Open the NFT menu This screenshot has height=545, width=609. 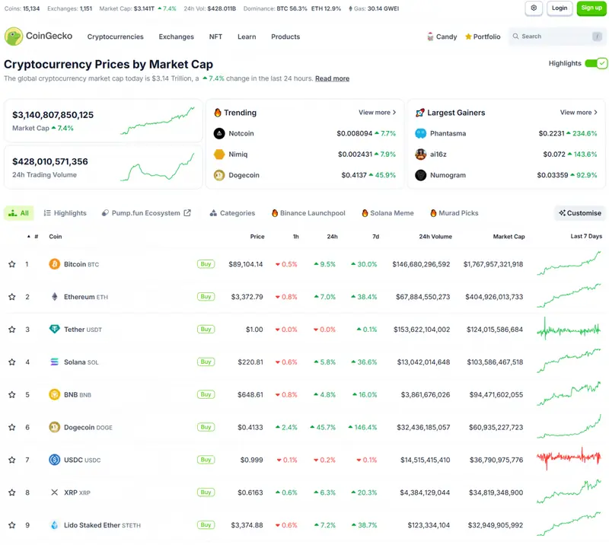[x=215, y=37]
